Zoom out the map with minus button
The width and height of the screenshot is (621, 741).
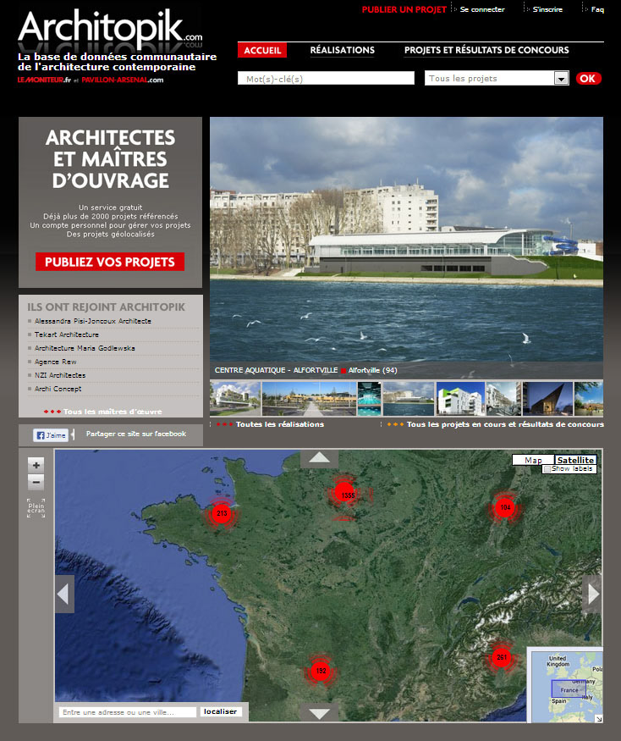pyautogui.click(x=36, y=482)
